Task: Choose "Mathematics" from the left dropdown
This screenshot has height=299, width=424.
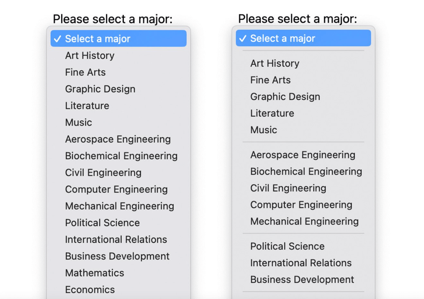Action: click(x=94, y=273)
